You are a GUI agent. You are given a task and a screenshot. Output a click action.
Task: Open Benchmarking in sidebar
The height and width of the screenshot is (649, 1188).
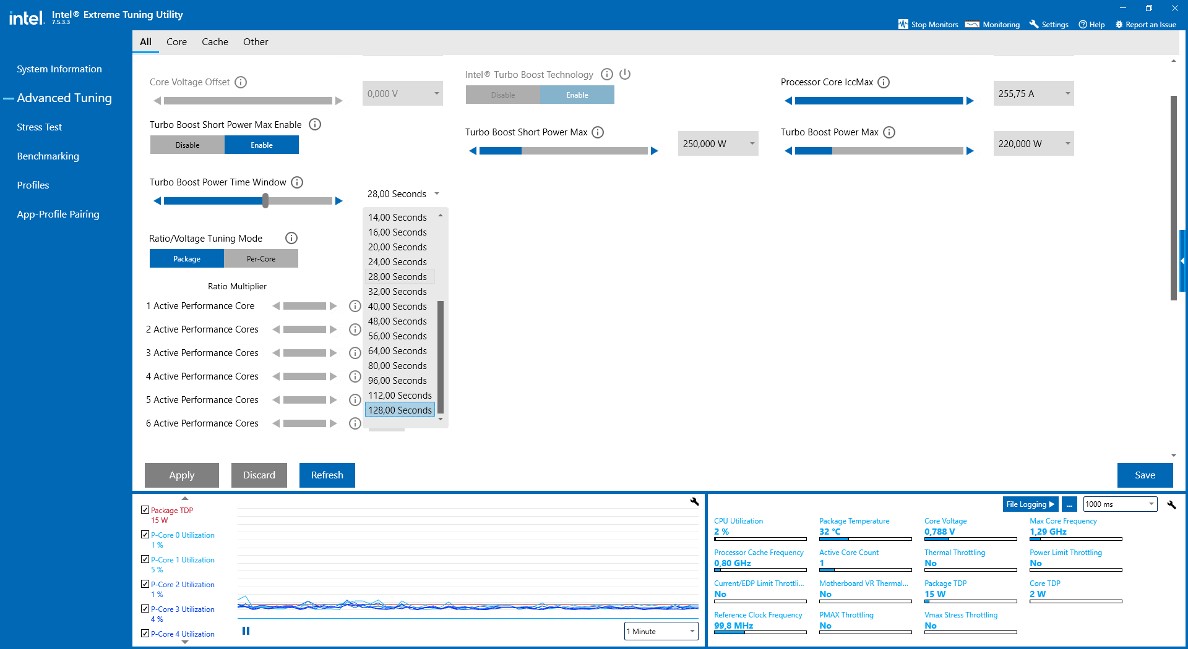pyautogui.click(x=48, y=156)
